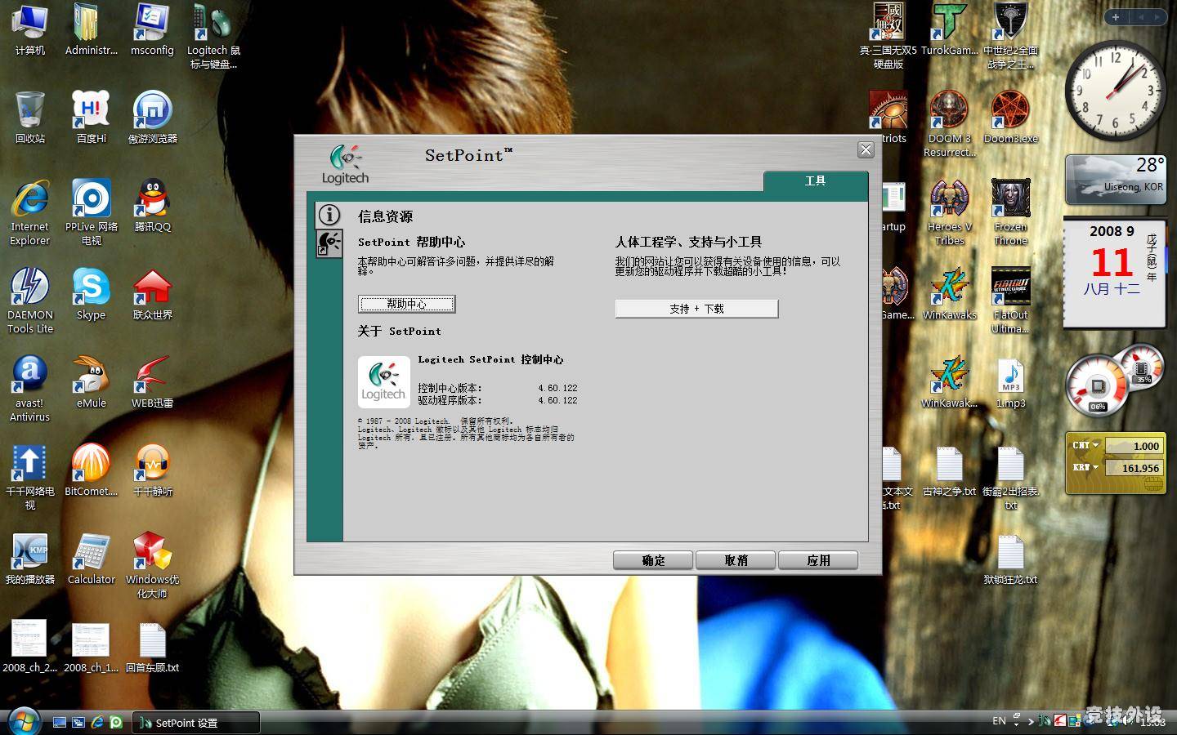1177x735 pixels.
Task: Click the 确定 button in SetPoint
Action: tap(653, 560)
